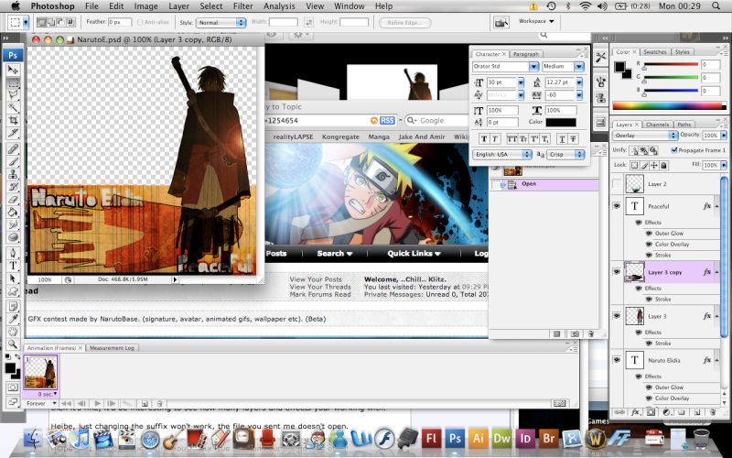
Task: Select the Clone Stamp tool
Action: 13,174
